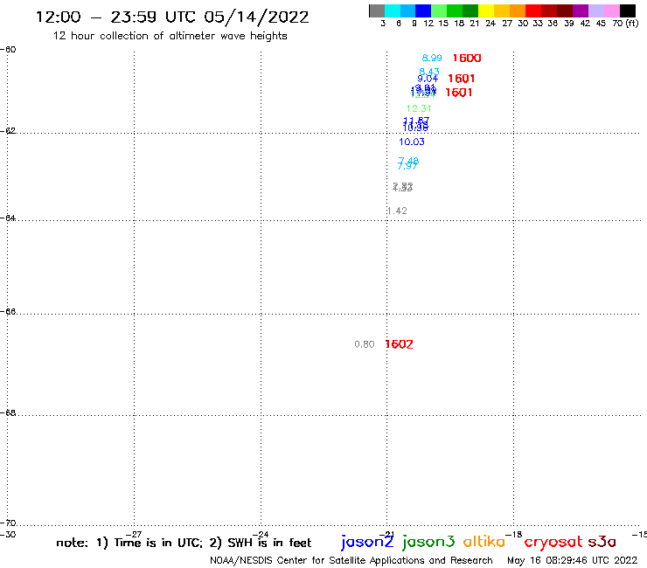This screenshot has width=647, height=568.
Task: Click the '45' legend scale label
Action: coord(601,24)
